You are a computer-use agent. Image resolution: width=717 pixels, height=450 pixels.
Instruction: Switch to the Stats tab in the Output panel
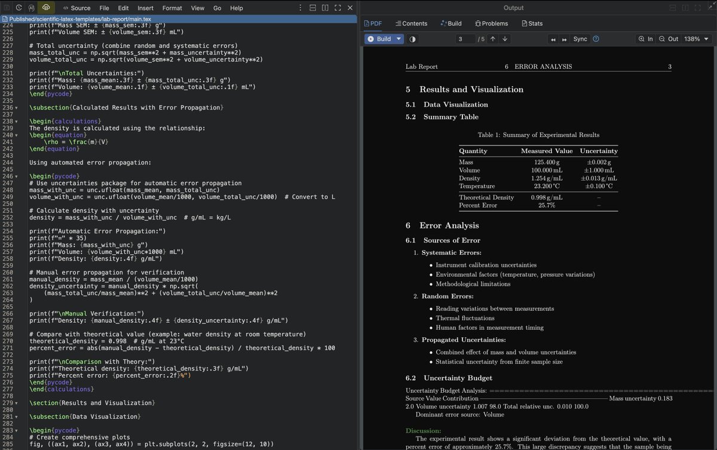point(532,23)
